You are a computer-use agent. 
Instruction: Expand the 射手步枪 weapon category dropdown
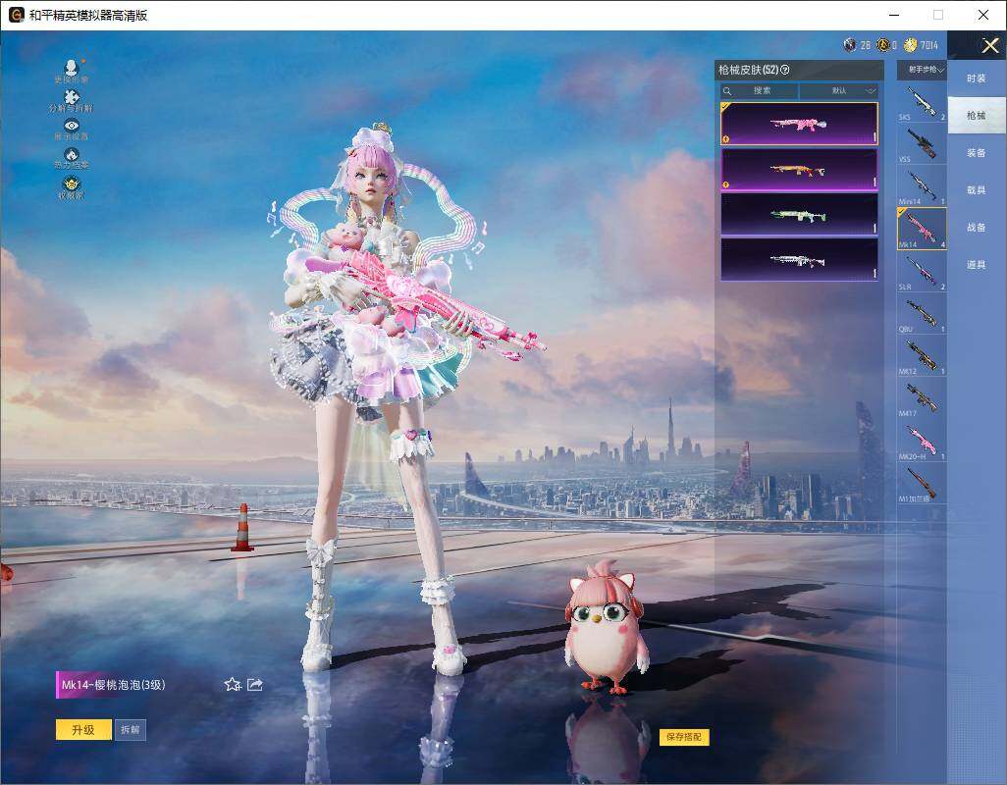[922, 70]
